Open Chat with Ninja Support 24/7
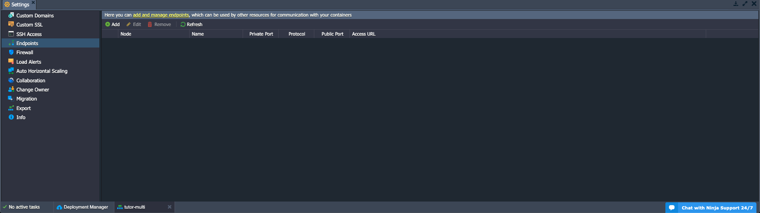The height and width of the screenshot is (213, 760). pos(711,208)
